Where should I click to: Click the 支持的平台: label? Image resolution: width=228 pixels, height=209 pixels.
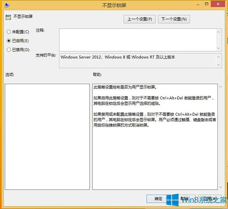tap(46, 55)
